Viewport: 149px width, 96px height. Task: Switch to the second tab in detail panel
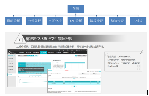click(x=54, y=70)
